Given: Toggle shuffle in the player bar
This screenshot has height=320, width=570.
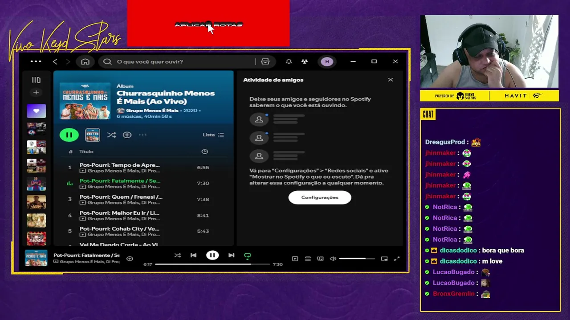Looking at the screenshot, I should click(178, 256).
